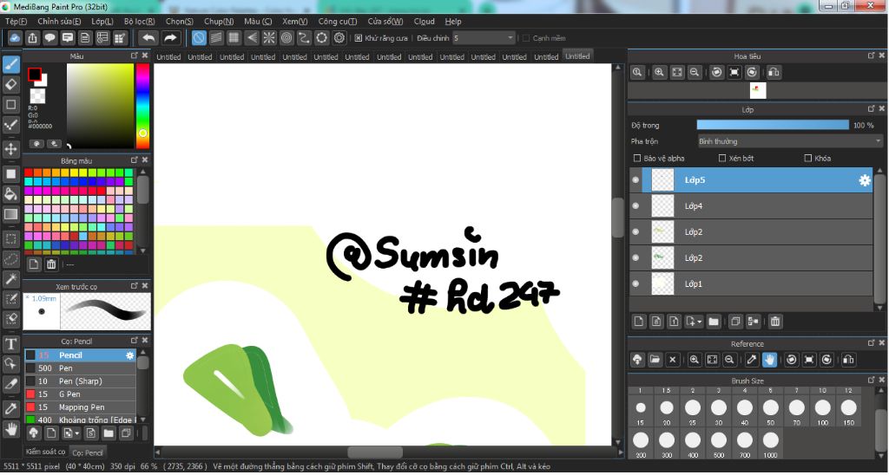
Task: Select the Hand tool in left toolbox
Action: [x=10, y=428]
